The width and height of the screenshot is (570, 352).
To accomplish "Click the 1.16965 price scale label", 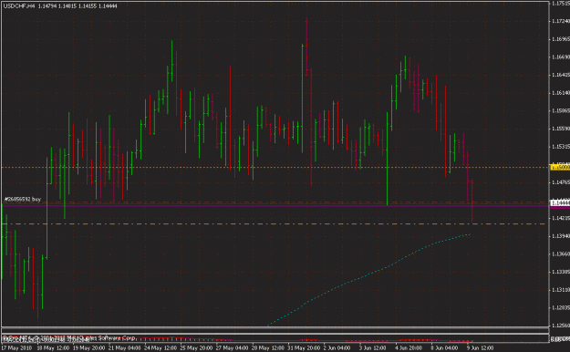I will 561,38.
